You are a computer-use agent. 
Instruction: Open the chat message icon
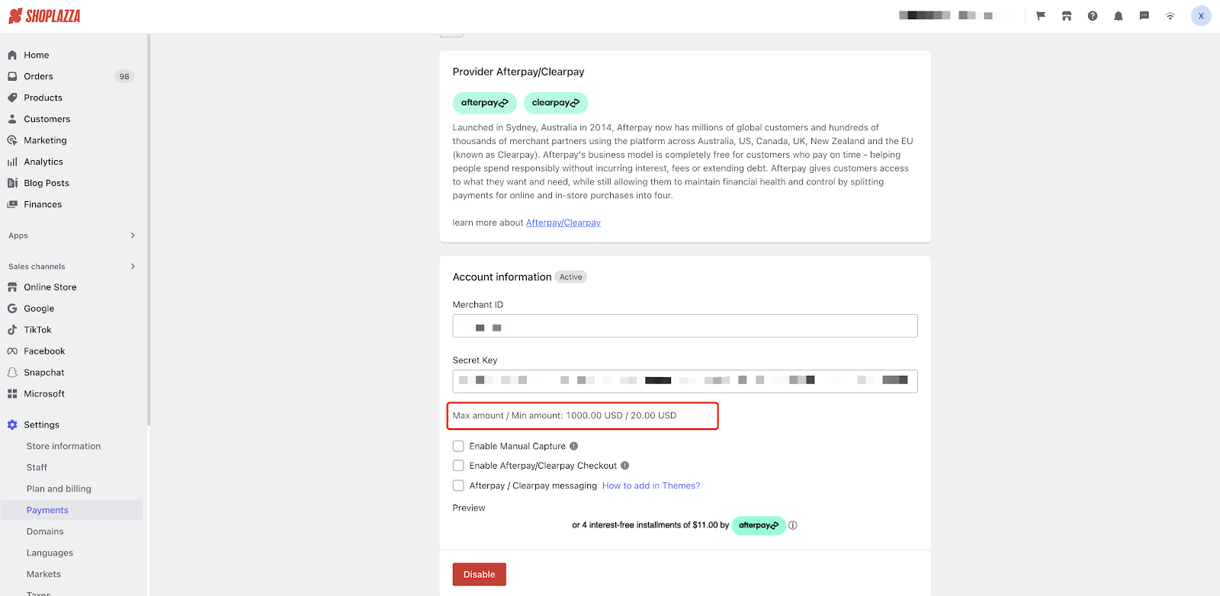(1145, 16)
